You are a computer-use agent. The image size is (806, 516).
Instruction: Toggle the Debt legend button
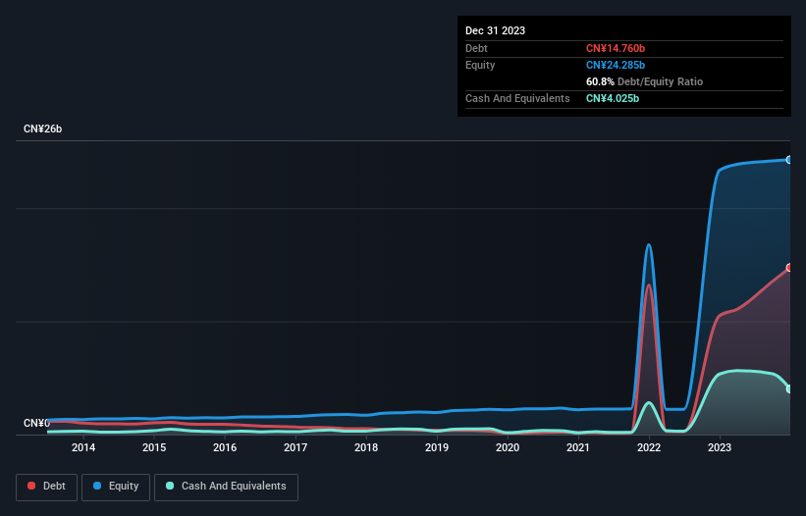click(x=46, y=487)
